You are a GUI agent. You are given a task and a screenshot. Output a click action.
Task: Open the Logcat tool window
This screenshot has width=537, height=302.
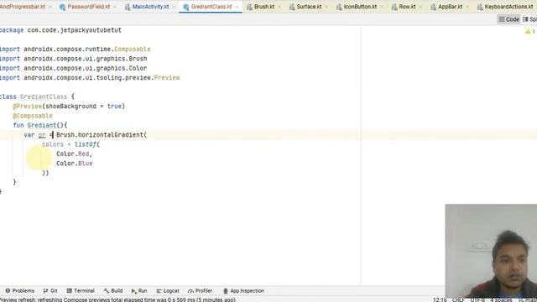coord(168,291)
